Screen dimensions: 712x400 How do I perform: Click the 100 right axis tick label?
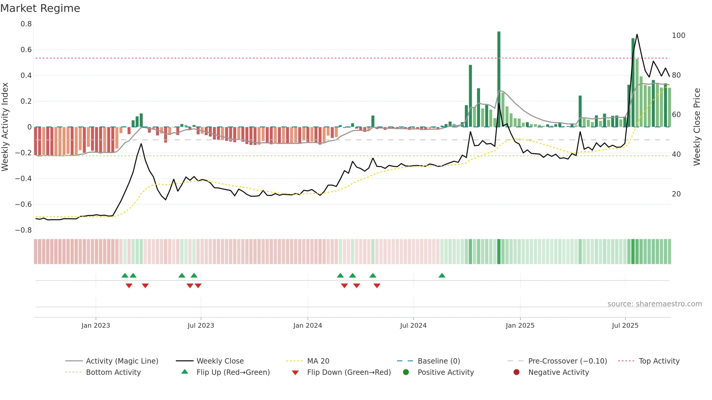point(678,36)
